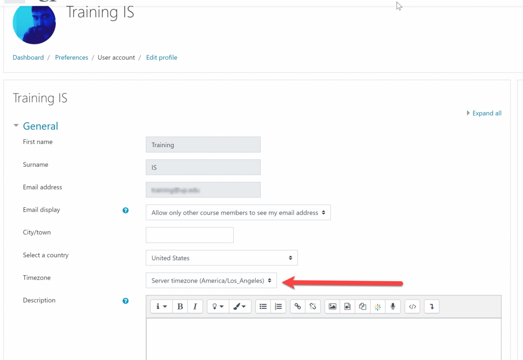
Task: Click the down-turn arrow toolbar icon
Action: (432, 306)
